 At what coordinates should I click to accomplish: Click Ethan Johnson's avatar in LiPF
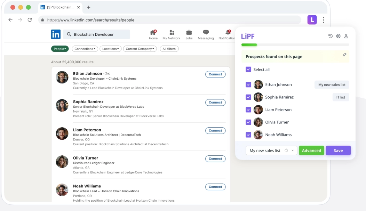[x=258, y=84]
